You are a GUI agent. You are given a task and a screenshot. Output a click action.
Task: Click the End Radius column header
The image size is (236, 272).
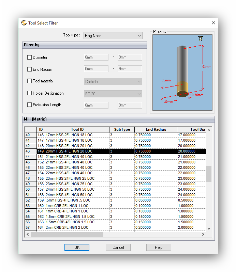click(156, 129)
